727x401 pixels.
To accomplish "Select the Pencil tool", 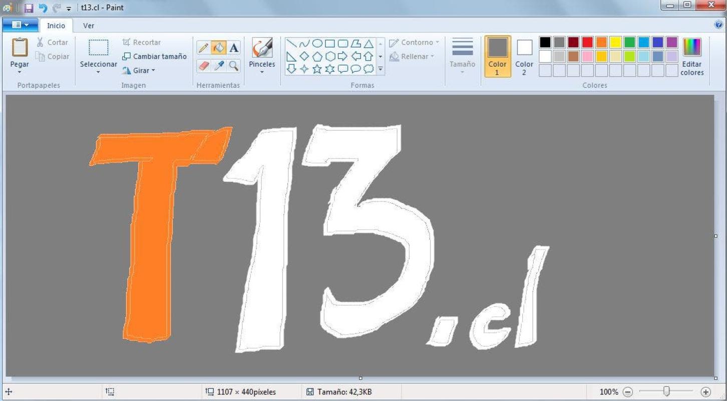I will coord(204,48).
